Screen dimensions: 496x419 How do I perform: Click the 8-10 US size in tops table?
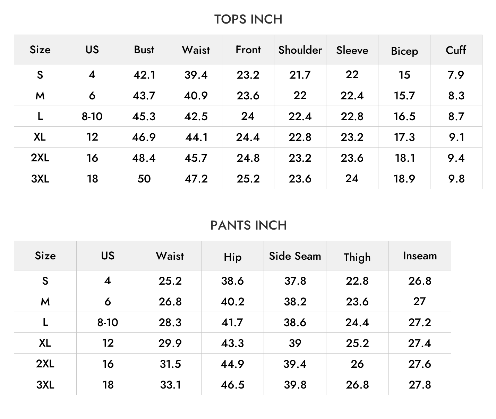pyautogui.click(x=92, y=116)
